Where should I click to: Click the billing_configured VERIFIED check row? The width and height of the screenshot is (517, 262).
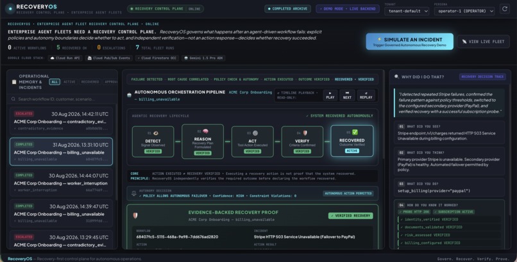(449, 243)
